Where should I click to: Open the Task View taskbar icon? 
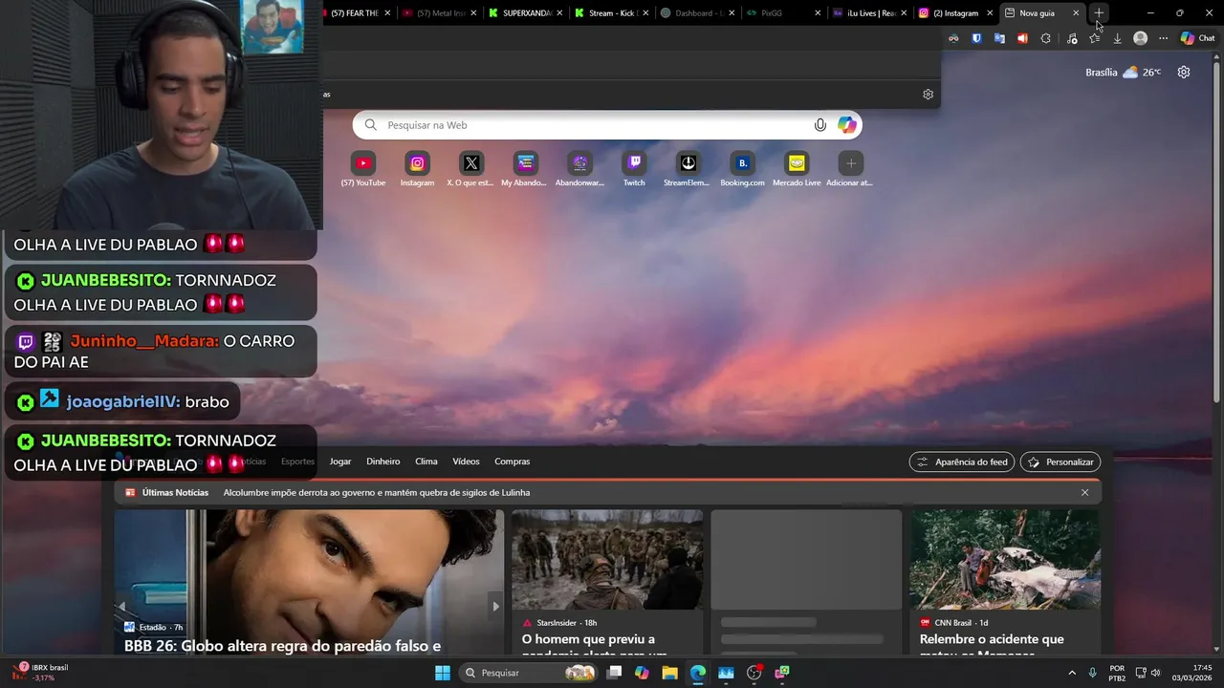(614, 673)
